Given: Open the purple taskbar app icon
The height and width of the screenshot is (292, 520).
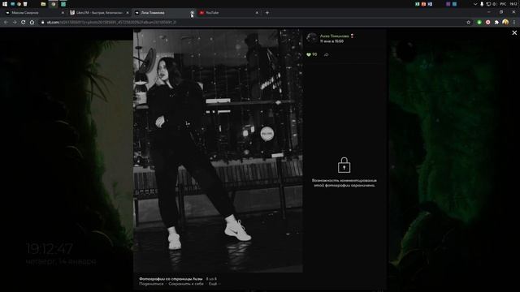Looking at the screenshot, I should [x=448, y=4].
